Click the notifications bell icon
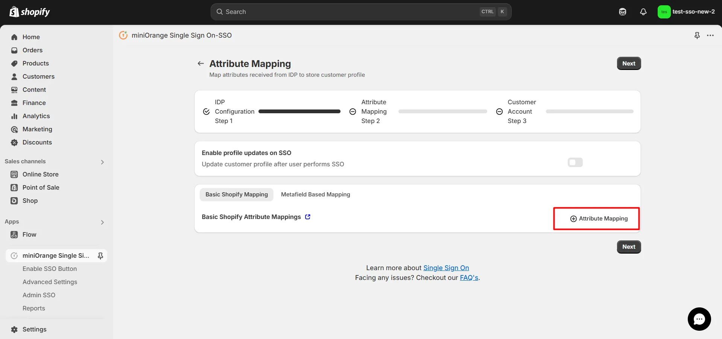Screen dimensions: 722x339 (643, 12)
